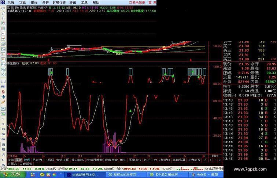277x178 pixels.
Task: Switch to monthly 月 period
Action: point(3,155)
